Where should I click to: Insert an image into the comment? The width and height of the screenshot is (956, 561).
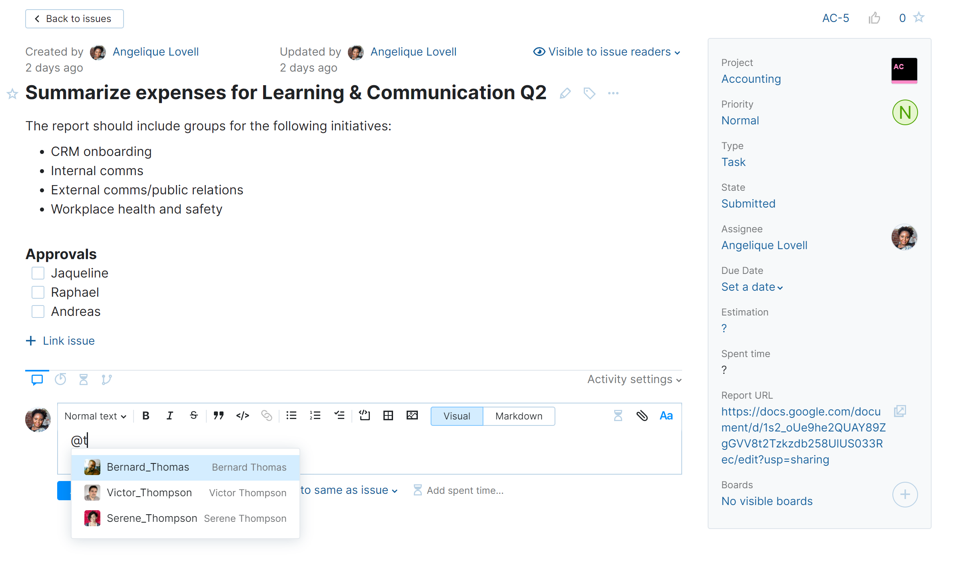pyautogui.click(x=412, y=416)
